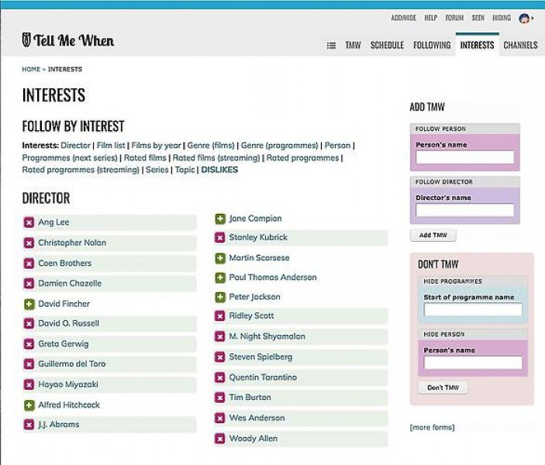545x465 pixels.
Task: Expand the avatar dropdown arrow
Action: pyautogui.click(x=534, y=19)
